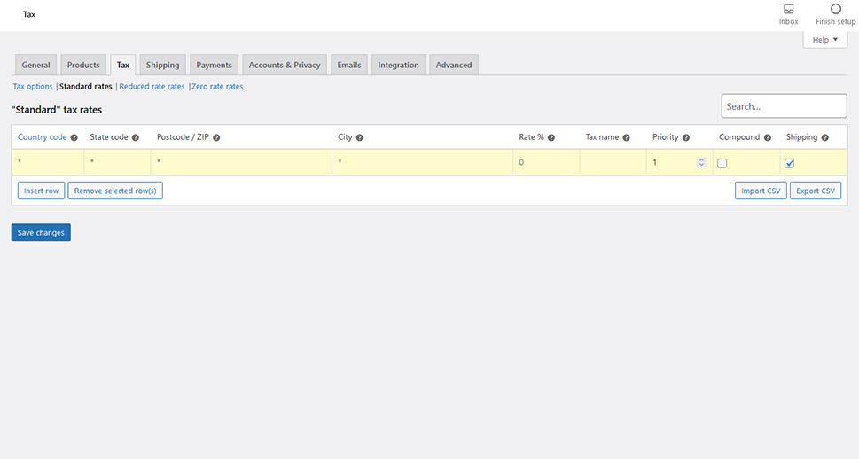Screen dimensions: 859x459
Task: Click help icon beside City header
Action: coord(360,138)
